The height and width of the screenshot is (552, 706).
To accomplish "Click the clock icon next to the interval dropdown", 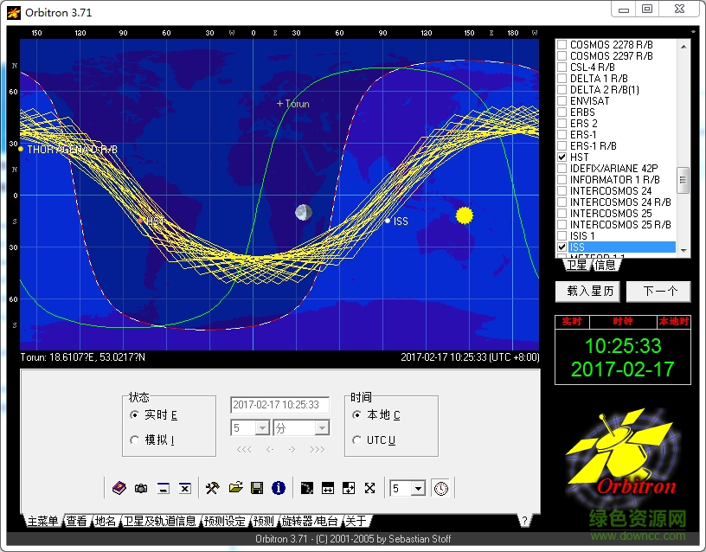I will pyautogui.click(x=441, y=488).
